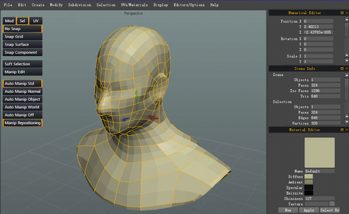The width and height of the screenshot is (349, 214).
Task: Click the Position Y input field
Action: pos(318,27)
